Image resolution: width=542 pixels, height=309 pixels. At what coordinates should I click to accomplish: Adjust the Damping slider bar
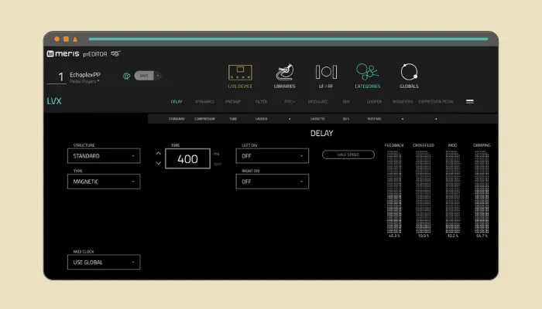pos(482,192)
